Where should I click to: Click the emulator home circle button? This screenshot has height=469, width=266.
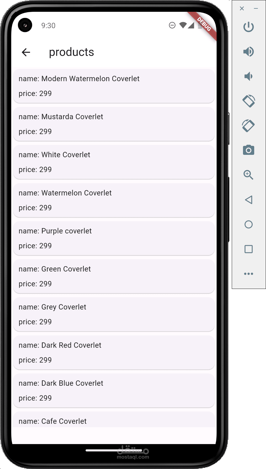click(249, 224)
